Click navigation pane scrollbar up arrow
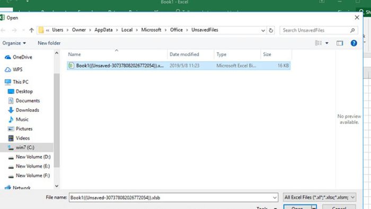 (x=57, y=53)
